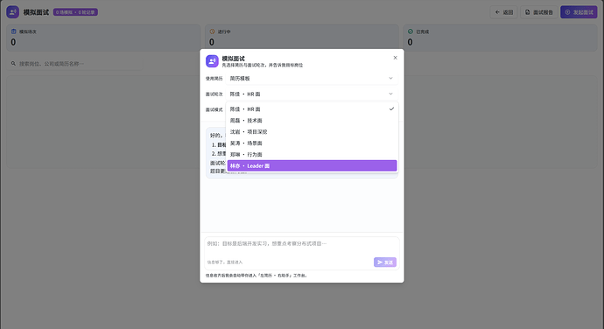The image size is (604, 329).
Task: Click the magnifier icon in search bar
Action: [x=13, y=64]
